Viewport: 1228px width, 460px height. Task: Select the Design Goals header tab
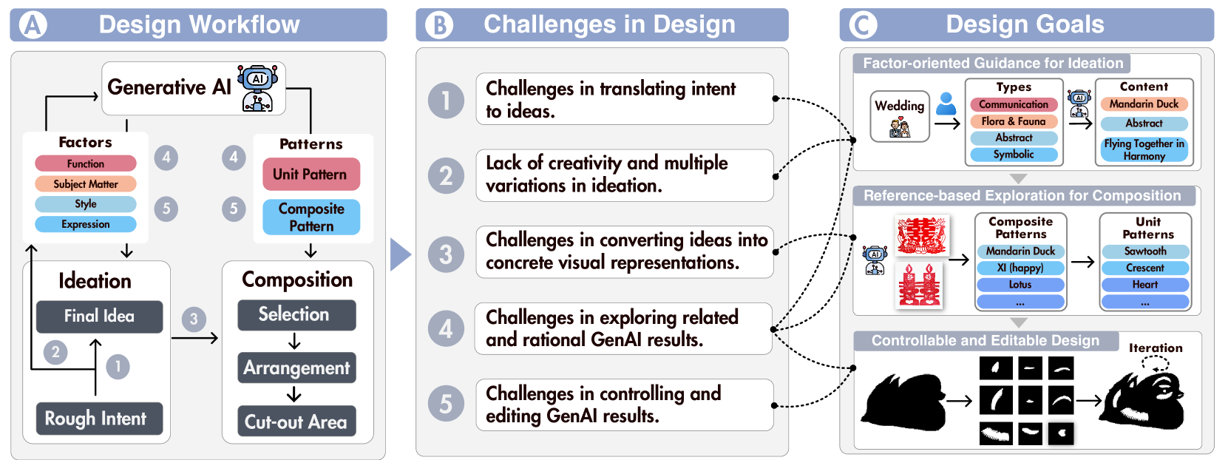pyautogui.click(x=1025, y=25)
